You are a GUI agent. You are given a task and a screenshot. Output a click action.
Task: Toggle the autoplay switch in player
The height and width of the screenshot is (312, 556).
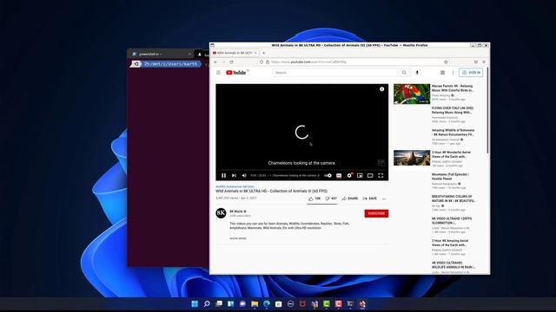[328, 175]
